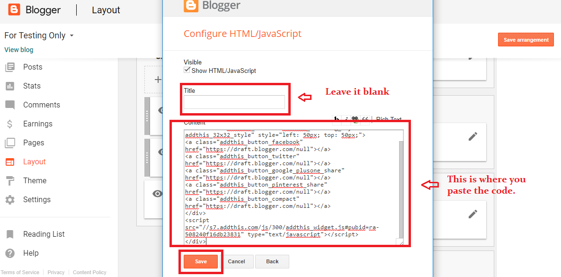Insert a link using the globe icon

tap(355, 118)
